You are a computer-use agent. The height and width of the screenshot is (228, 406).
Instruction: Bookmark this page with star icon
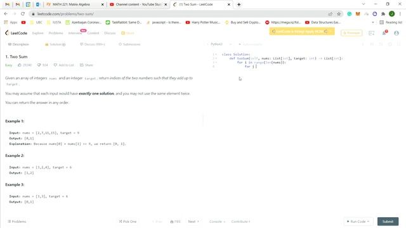pyautogui.click(x=339, y=14)
